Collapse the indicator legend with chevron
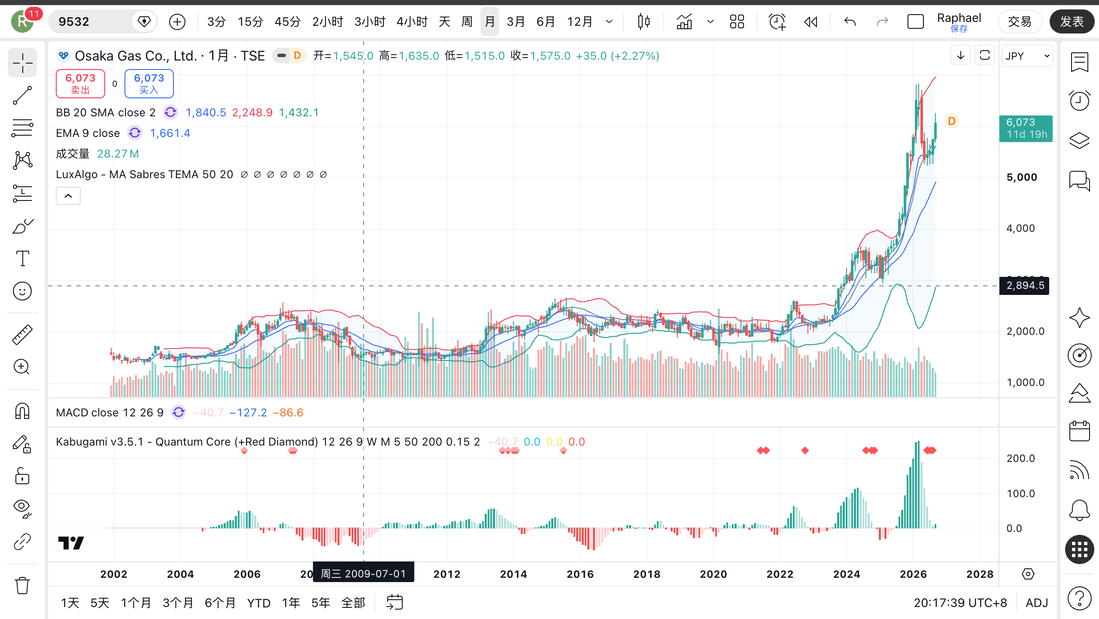Viewport: 1099px width, 619px height. point(68,196)
